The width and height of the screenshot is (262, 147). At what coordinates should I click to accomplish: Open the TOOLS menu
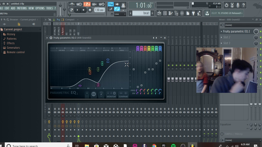click(50, 8)
